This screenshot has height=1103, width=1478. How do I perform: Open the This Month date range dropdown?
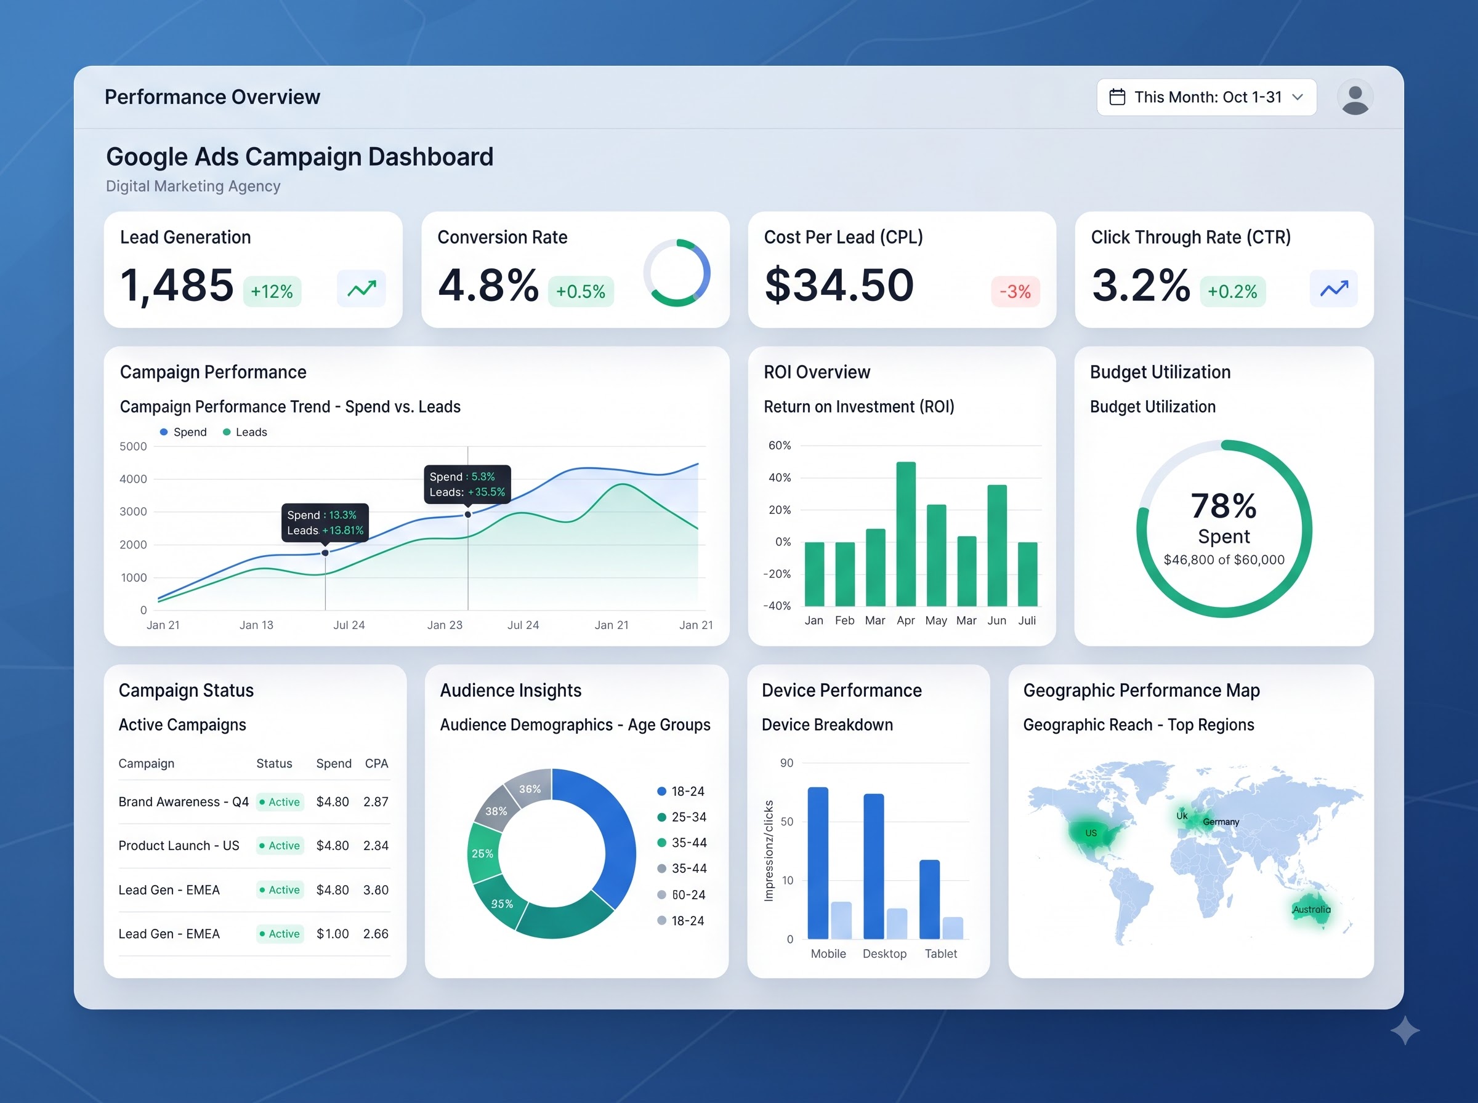1206,97
